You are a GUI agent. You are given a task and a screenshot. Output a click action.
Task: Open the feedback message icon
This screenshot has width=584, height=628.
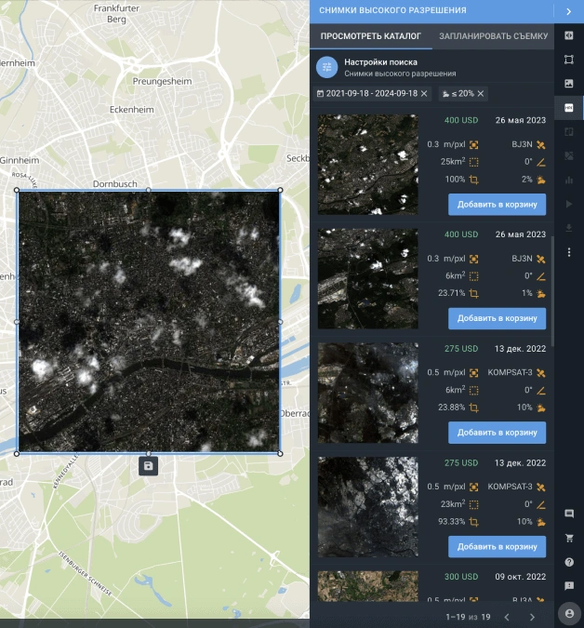[569, 586]
